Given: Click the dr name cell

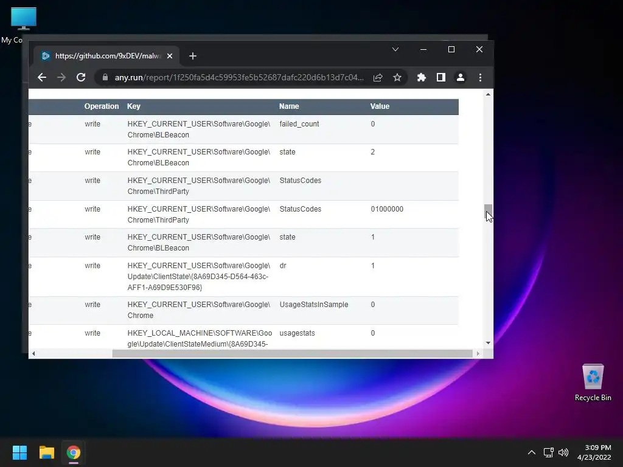Looking at the screenshot, I should 283,266.
